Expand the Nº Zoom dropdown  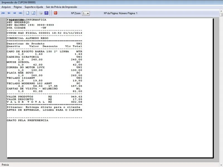pos(88,13)
